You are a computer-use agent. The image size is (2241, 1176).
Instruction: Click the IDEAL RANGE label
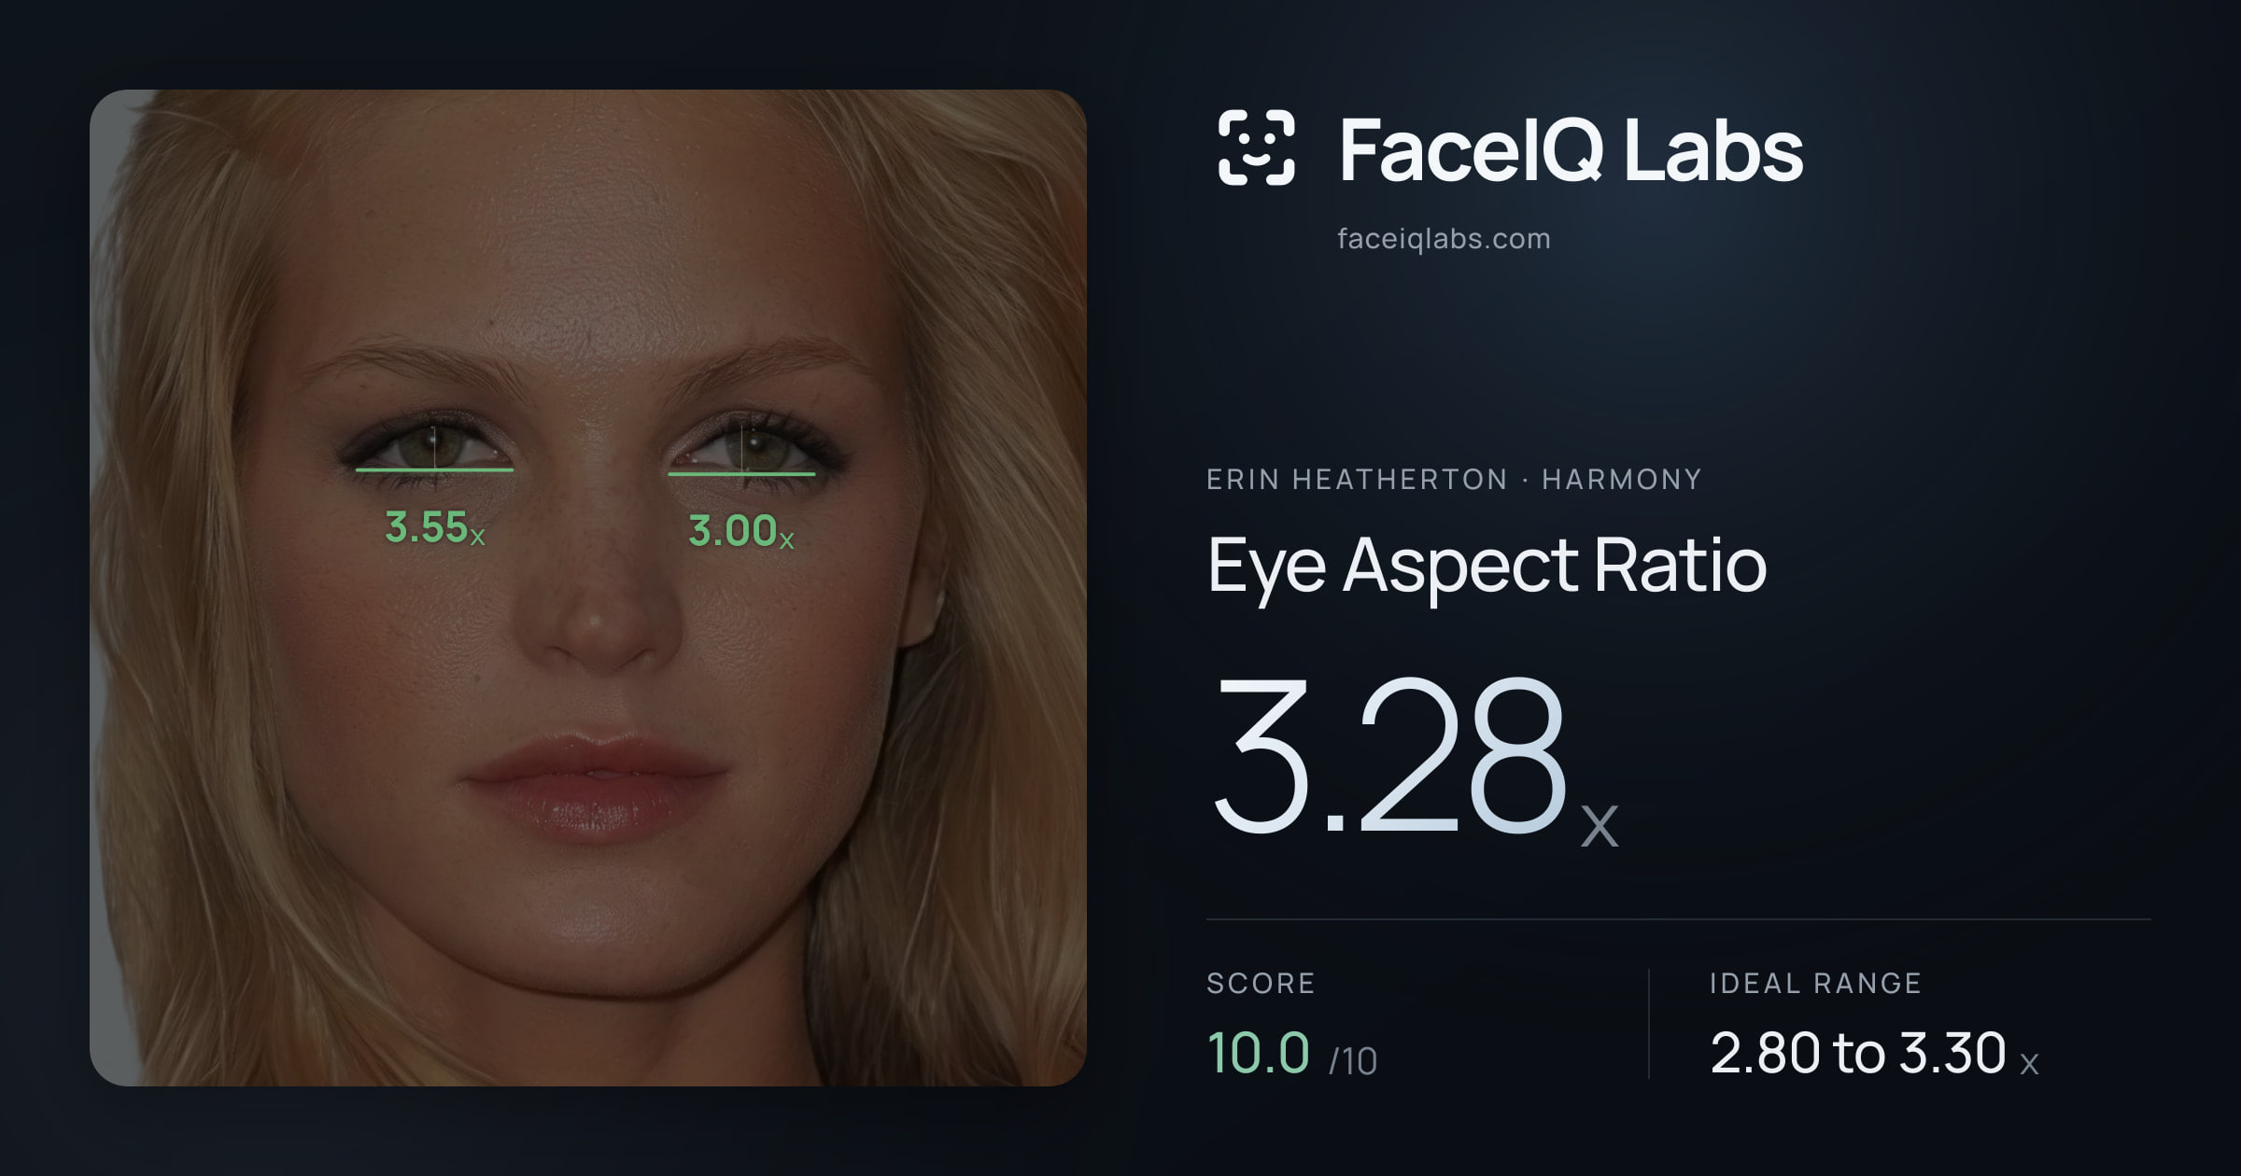[x=1815, y=983]
